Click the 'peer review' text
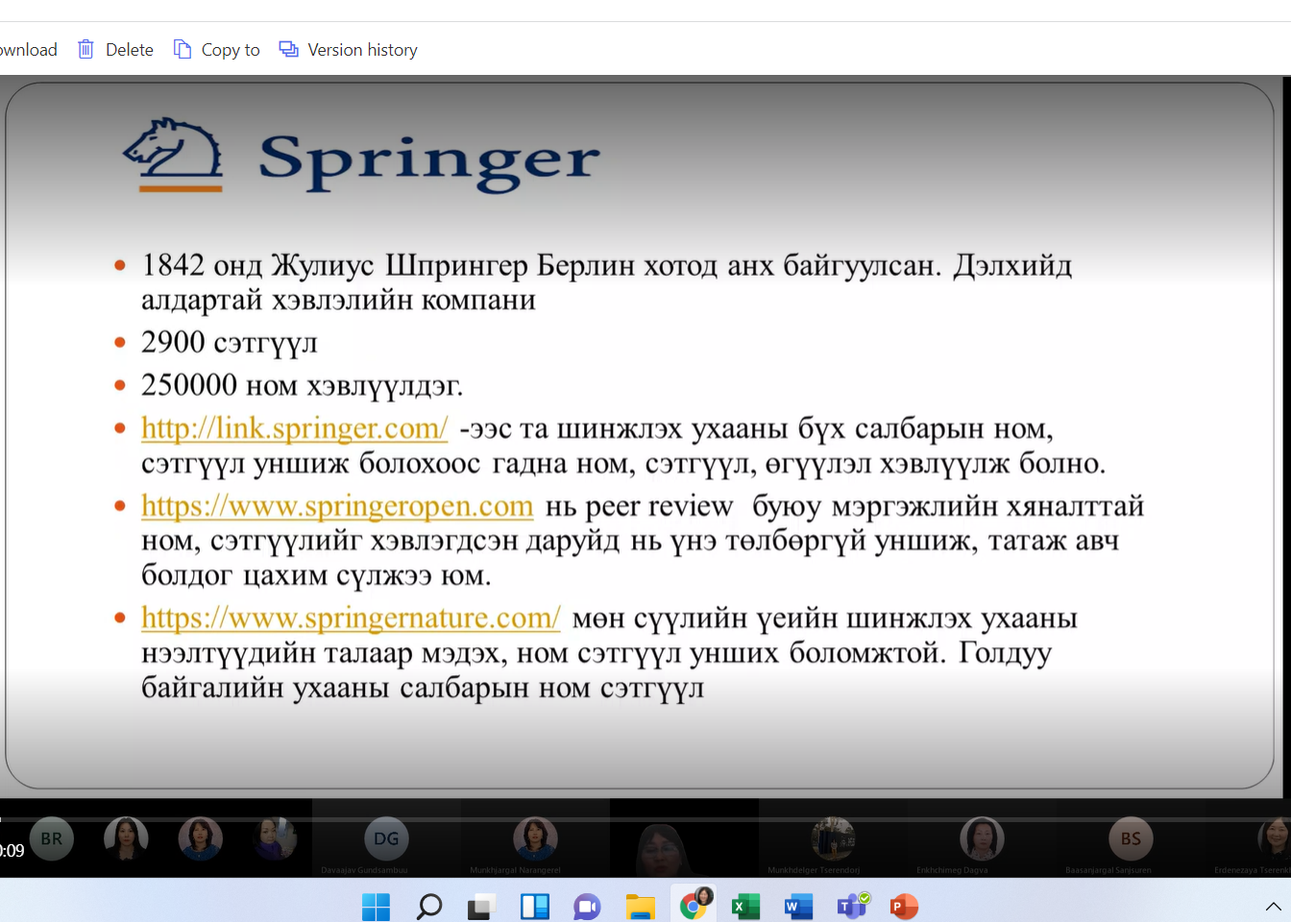 point(659,506)
